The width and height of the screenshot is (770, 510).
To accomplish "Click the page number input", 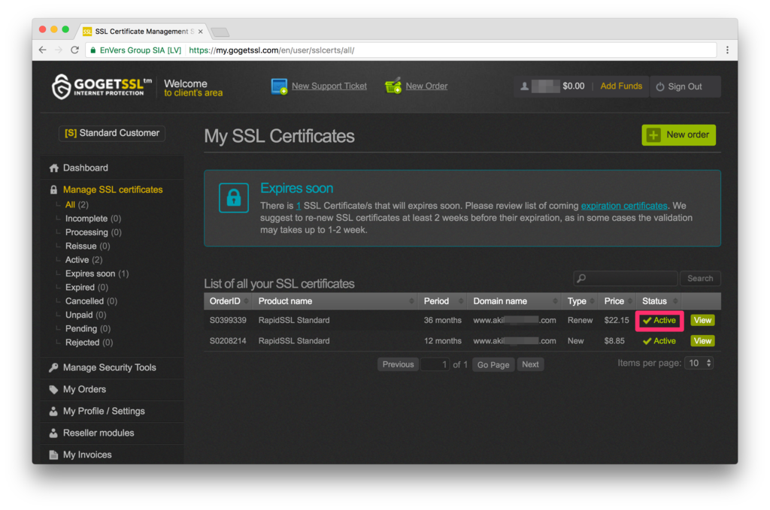I will click(435, 364).
